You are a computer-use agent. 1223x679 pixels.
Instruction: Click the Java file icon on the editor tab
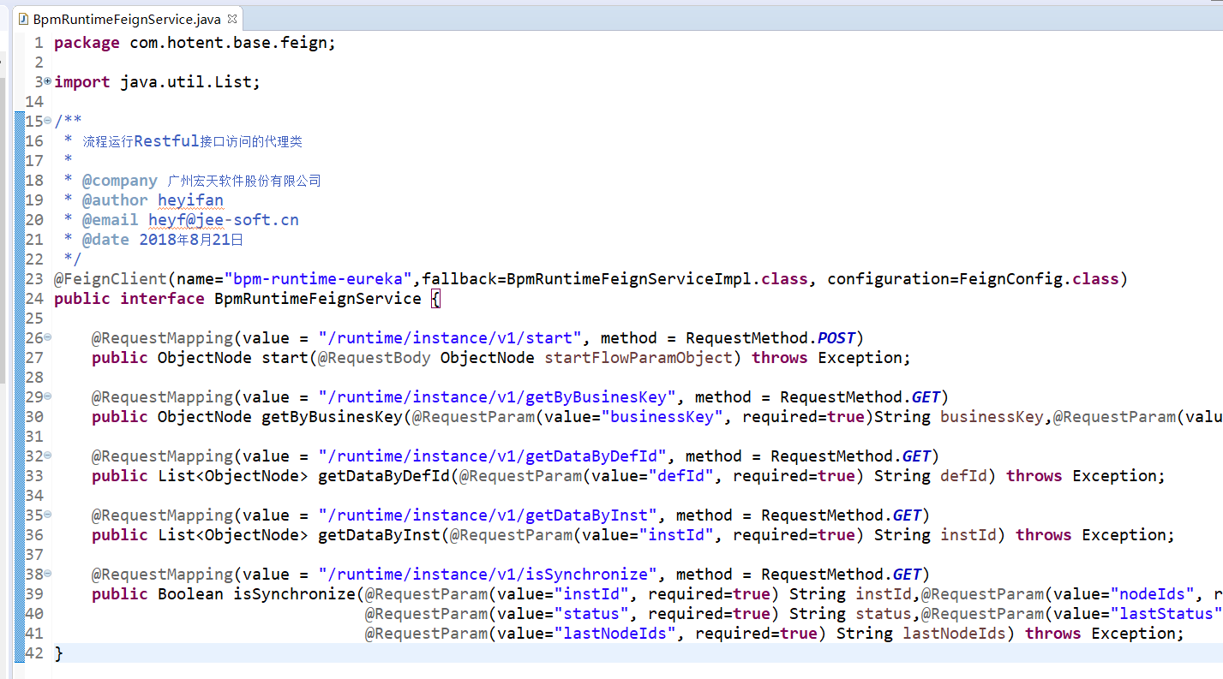coord(24,18)
